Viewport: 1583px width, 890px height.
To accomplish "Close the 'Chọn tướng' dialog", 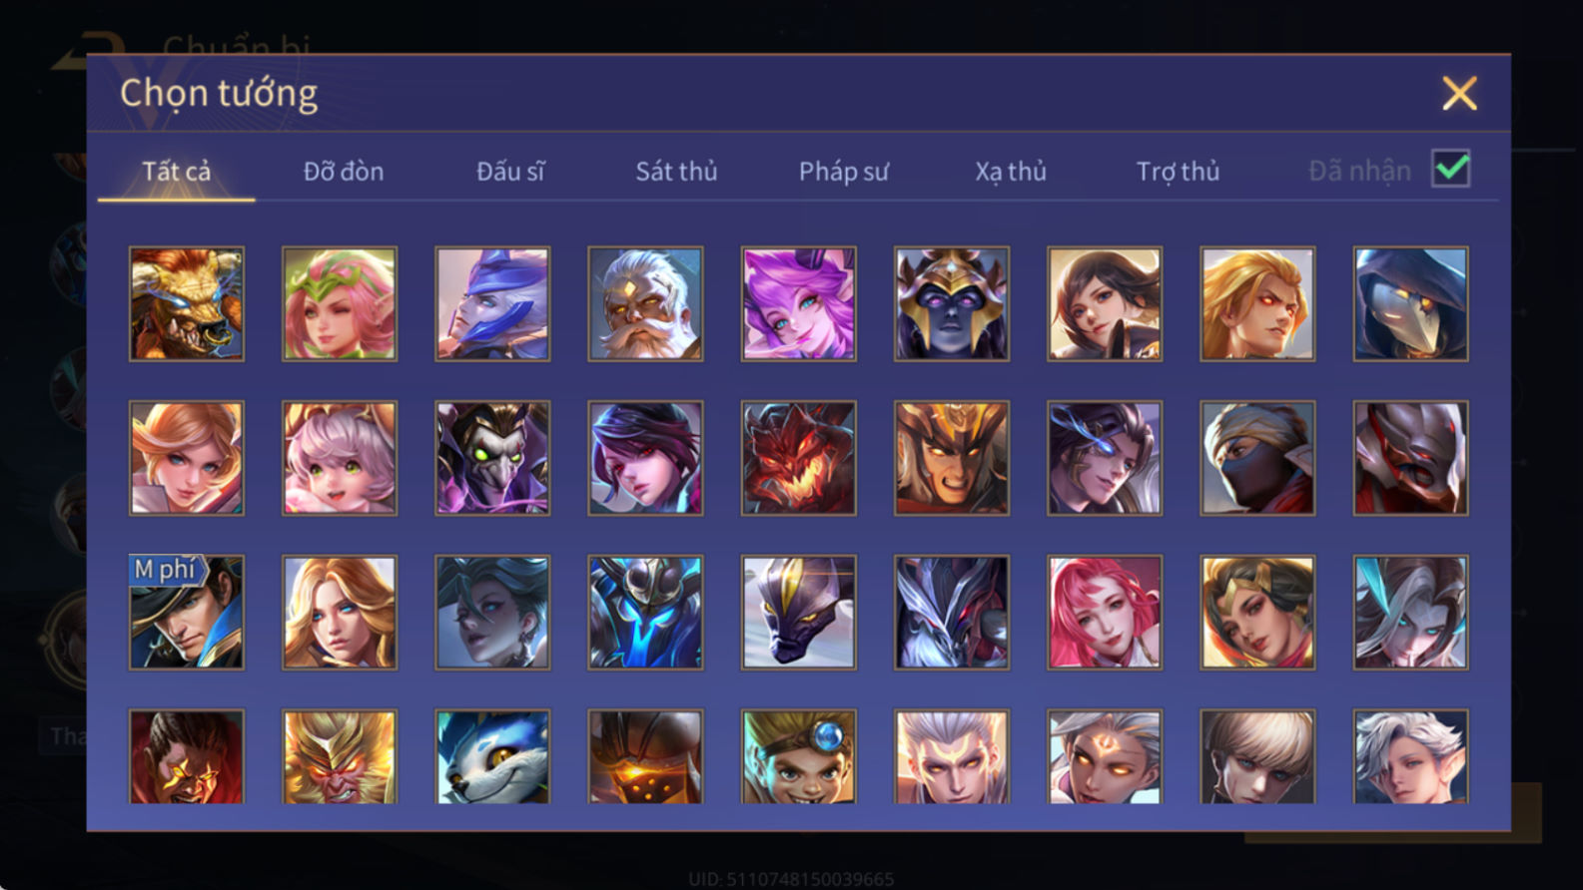I will tap(1459, 94).
